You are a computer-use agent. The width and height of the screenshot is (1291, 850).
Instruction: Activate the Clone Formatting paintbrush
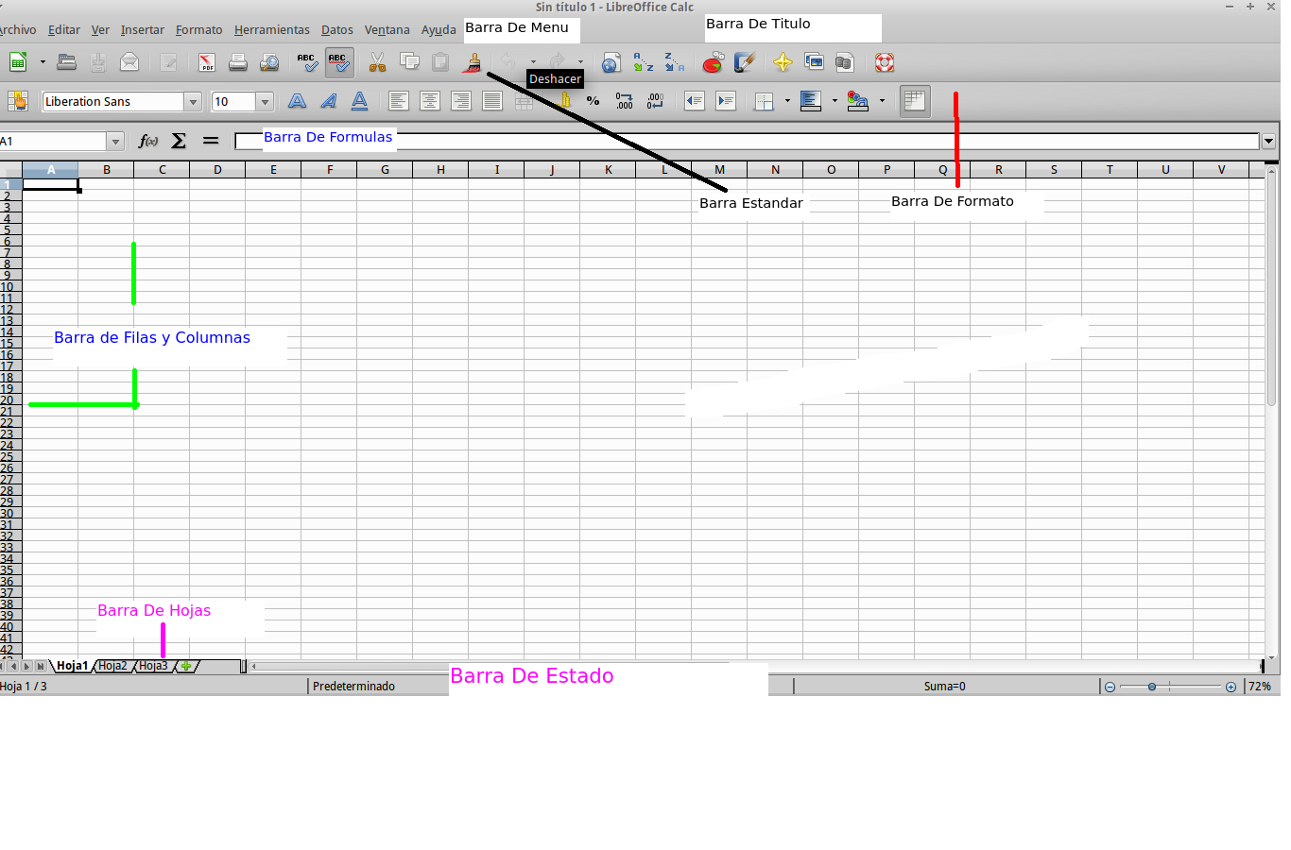473,62
